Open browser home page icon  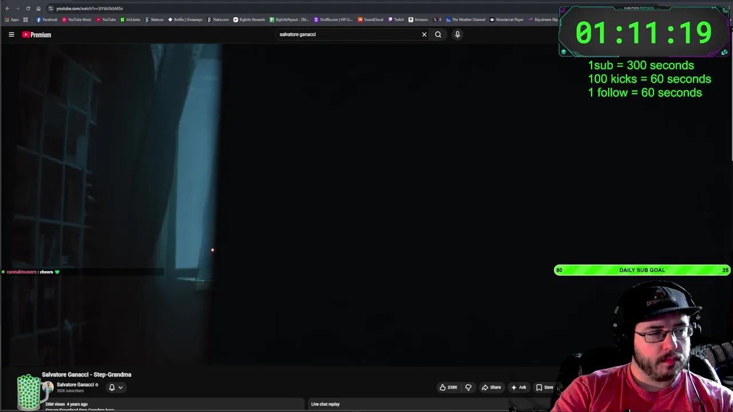point(38,9)
